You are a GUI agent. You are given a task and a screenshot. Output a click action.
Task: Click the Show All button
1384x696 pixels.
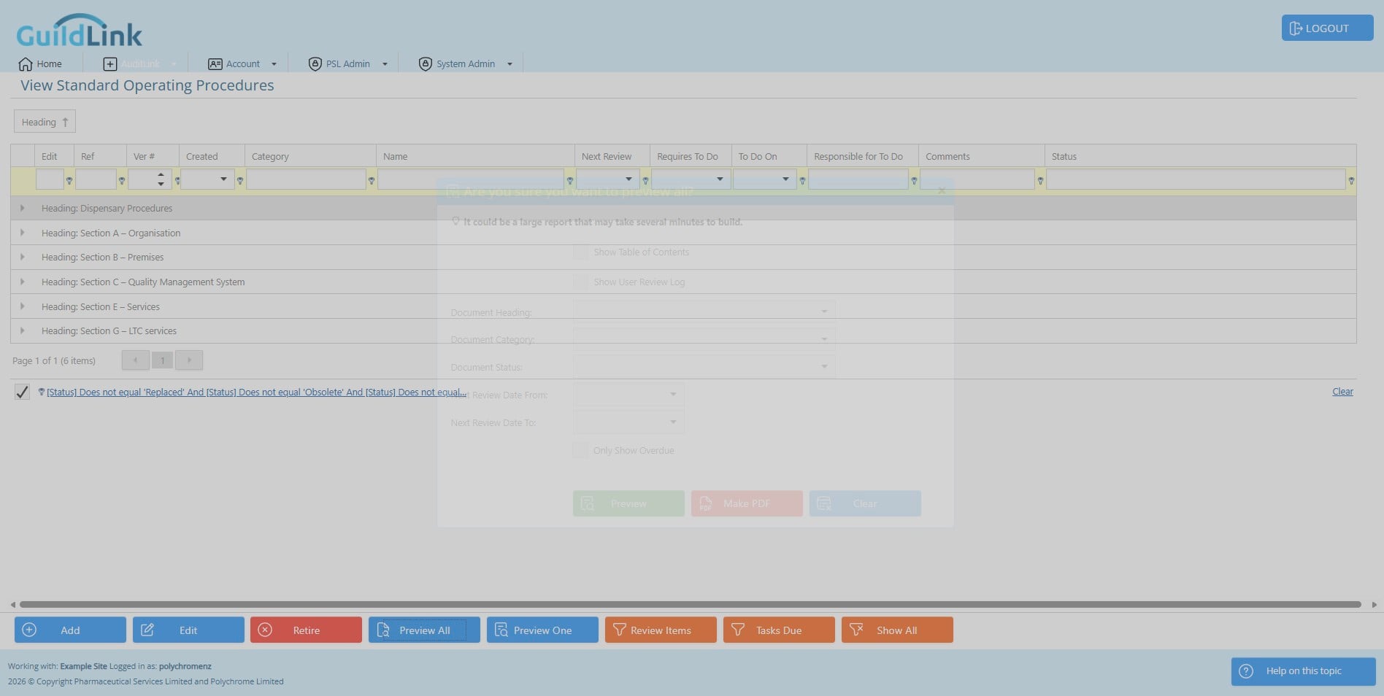pos(897,630)
